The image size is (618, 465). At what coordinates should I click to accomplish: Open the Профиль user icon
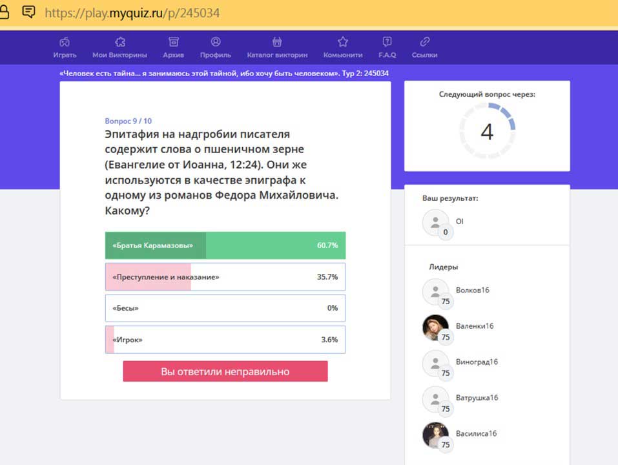[x=216, y=42]
